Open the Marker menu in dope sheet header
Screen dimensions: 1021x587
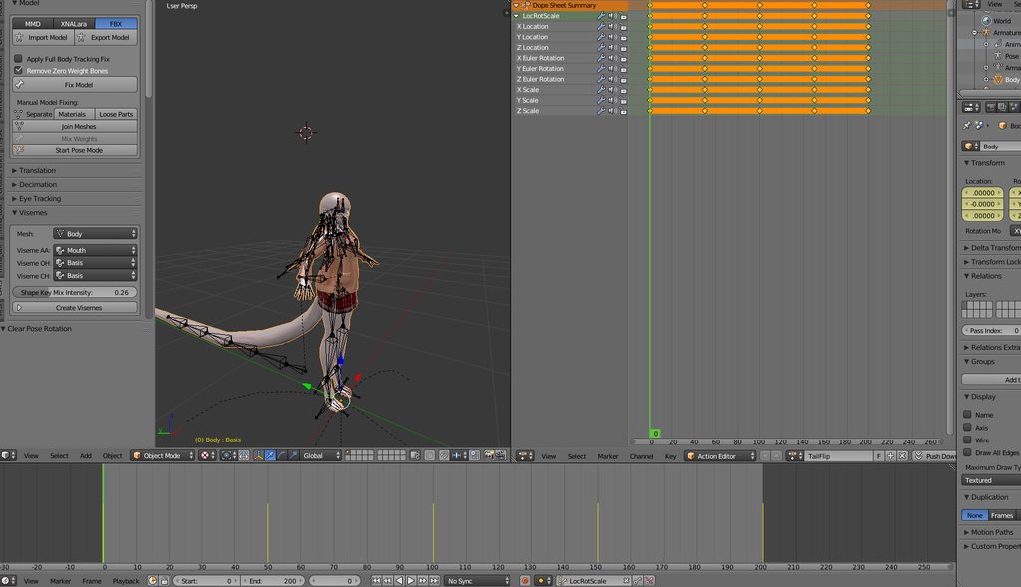click(x=608, y=456)
